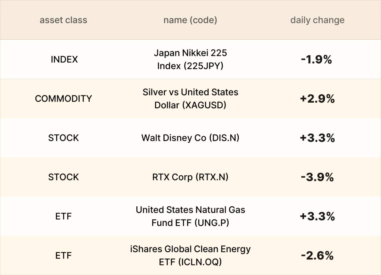This screenshot has width=381, height=275.
Task: Click the -3.9% daily change value
Action: pos(317,177)
